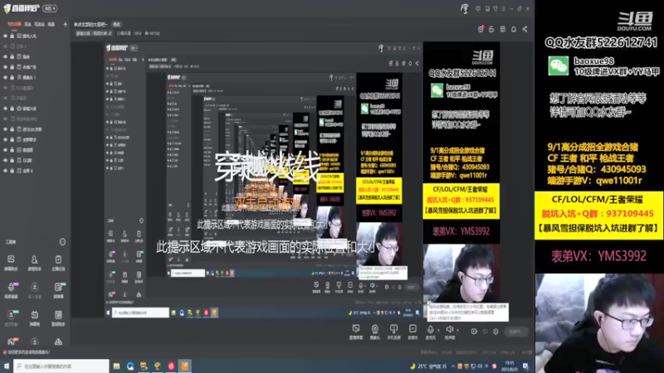
Task: Hide the 进QQ水友群 source using its eye icon
Action: point(6,129)
